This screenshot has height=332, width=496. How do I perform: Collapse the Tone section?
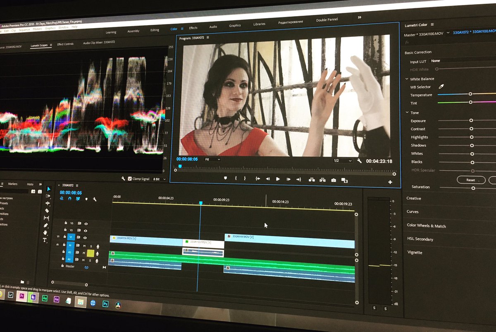tap(407, 113)
